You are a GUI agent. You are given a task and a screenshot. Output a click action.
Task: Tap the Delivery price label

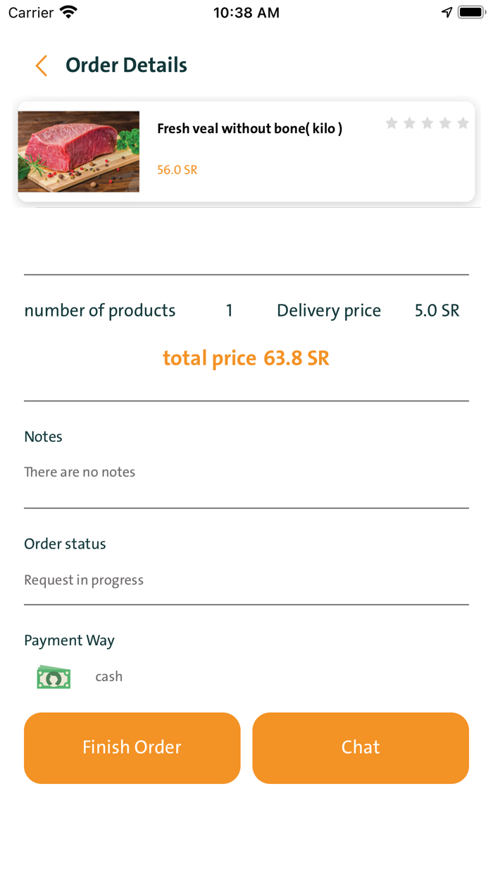click(x=329, y=310)
